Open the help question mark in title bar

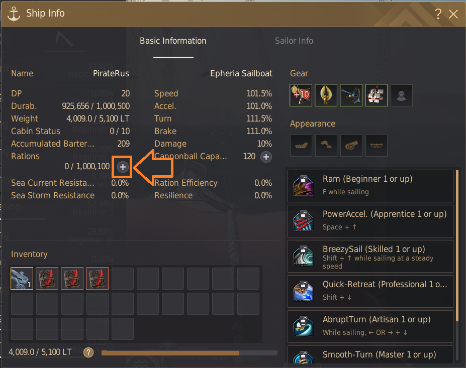pos(438,14)
